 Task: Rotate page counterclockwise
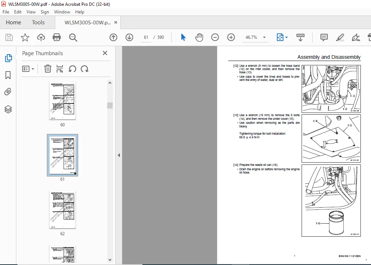point(72,69)
